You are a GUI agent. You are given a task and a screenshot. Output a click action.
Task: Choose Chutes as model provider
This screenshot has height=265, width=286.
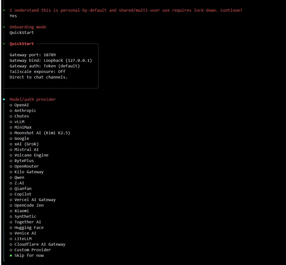click(x=19, y=116)
